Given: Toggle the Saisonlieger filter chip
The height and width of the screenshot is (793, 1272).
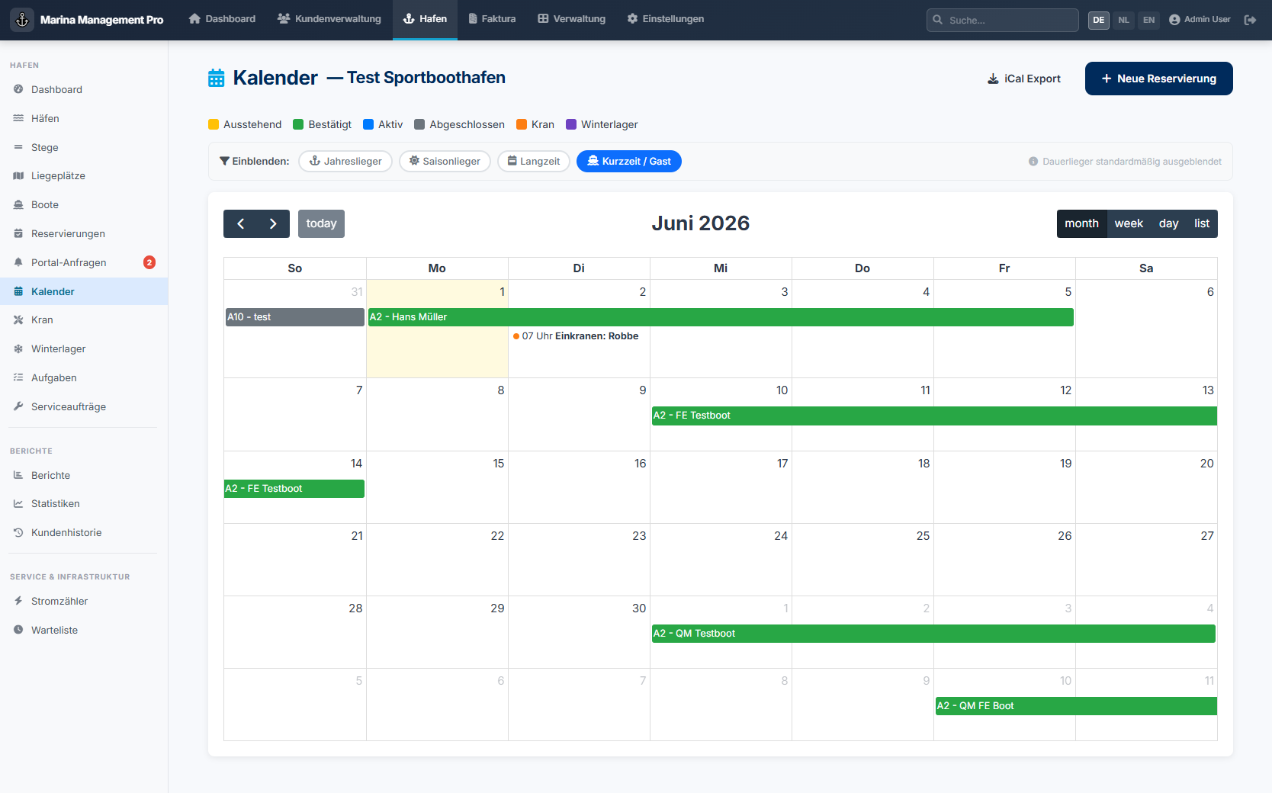Looking at the screenshot, I should [445, 162].
